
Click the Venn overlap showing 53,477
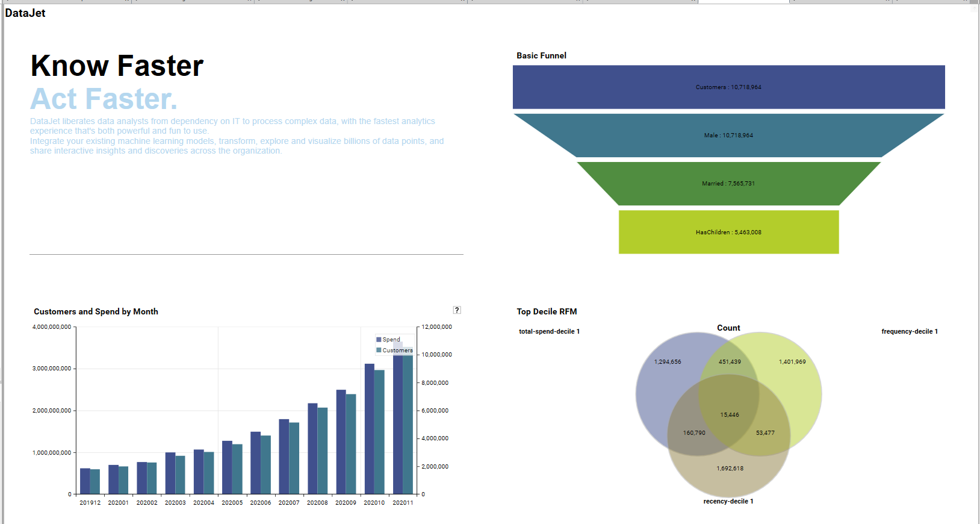click(x=765, y=433)
